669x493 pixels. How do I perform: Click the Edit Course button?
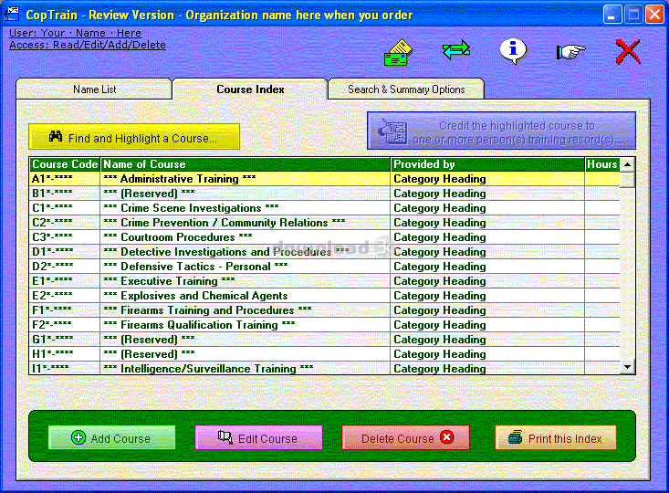(x=258, y=438)
